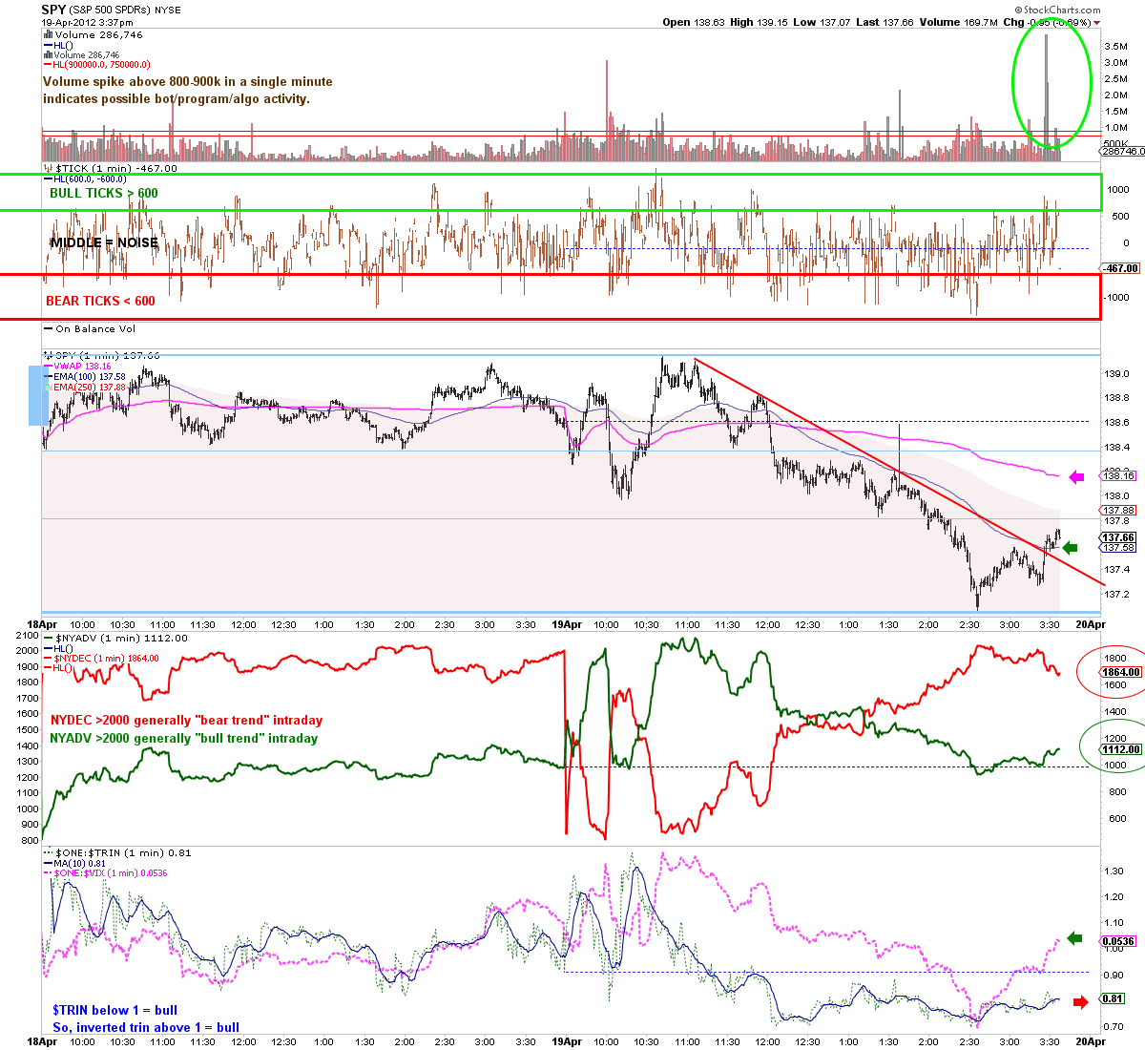Viewport: 1145px width, 1050px height.
Task: Click the 'EMA(250) 137.88' legend entry
Action: coord(84,387)
